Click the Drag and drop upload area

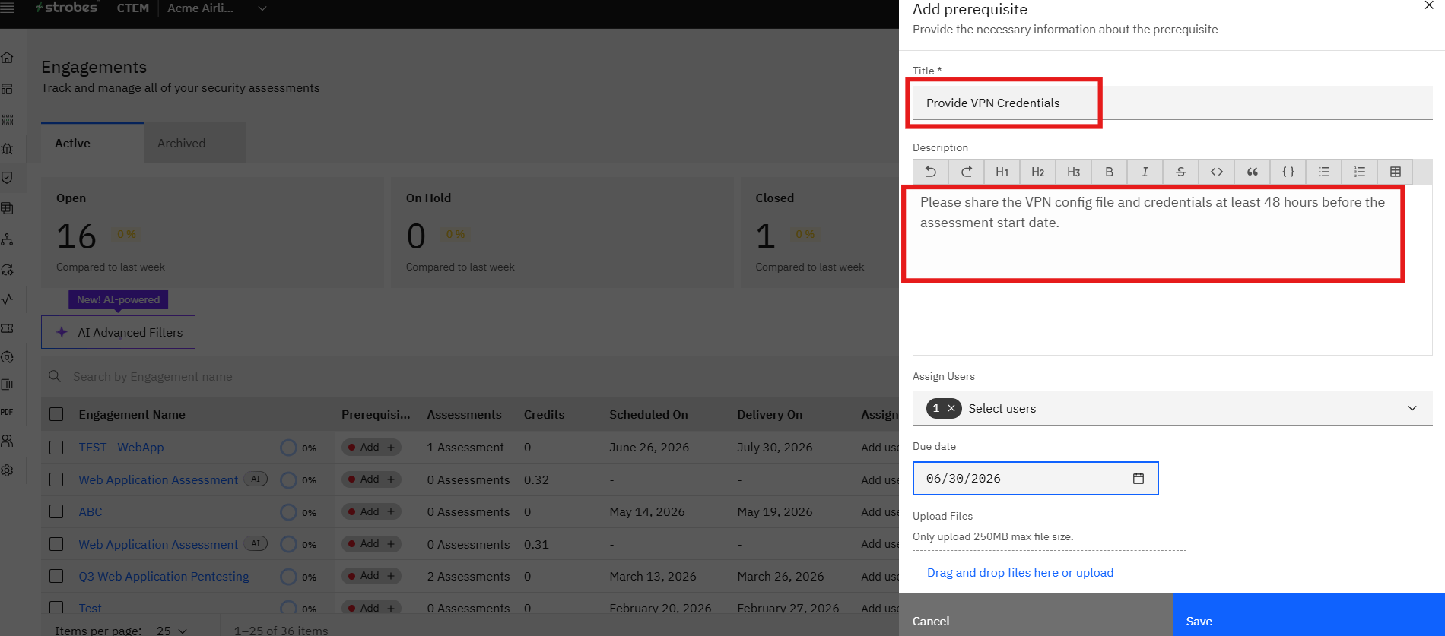1050,572
